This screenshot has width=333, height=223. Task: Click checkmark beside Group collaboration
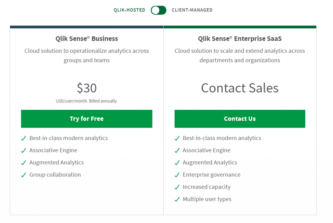23,175
